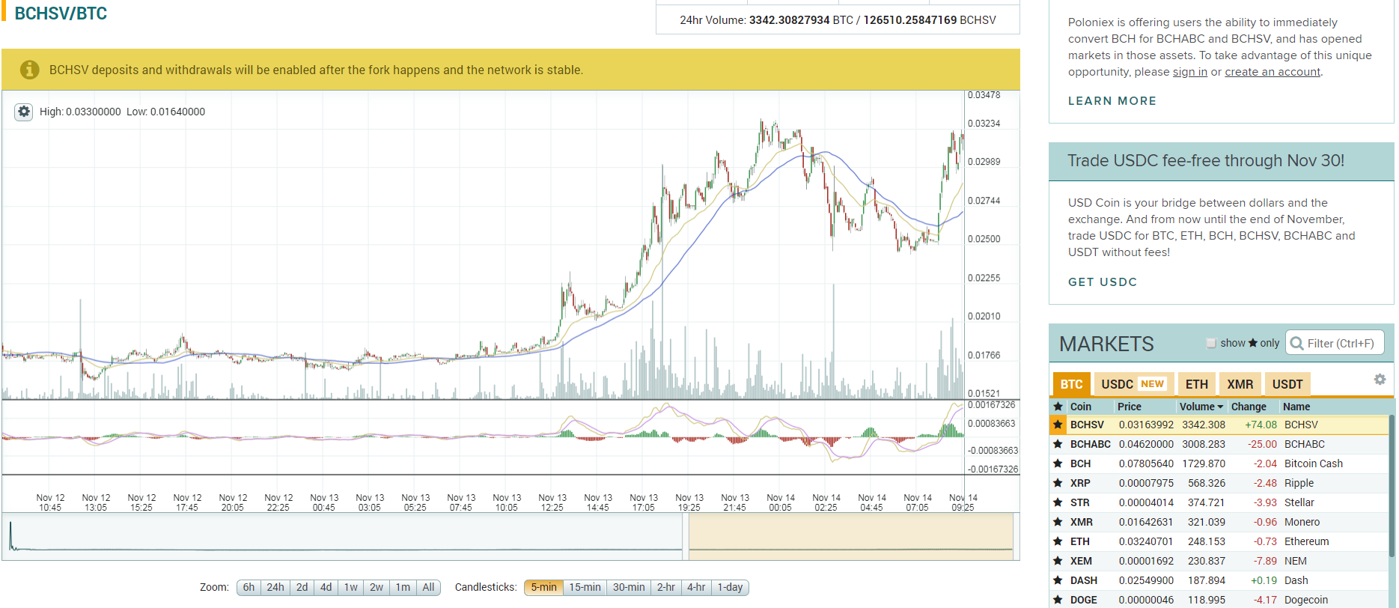This screenshot has height=608, width=1399.
Task: Enable the show starred only checkbox
Action: click(1211, 343)
